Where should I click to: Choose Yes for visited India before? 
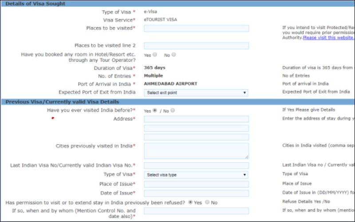point(155,110)
